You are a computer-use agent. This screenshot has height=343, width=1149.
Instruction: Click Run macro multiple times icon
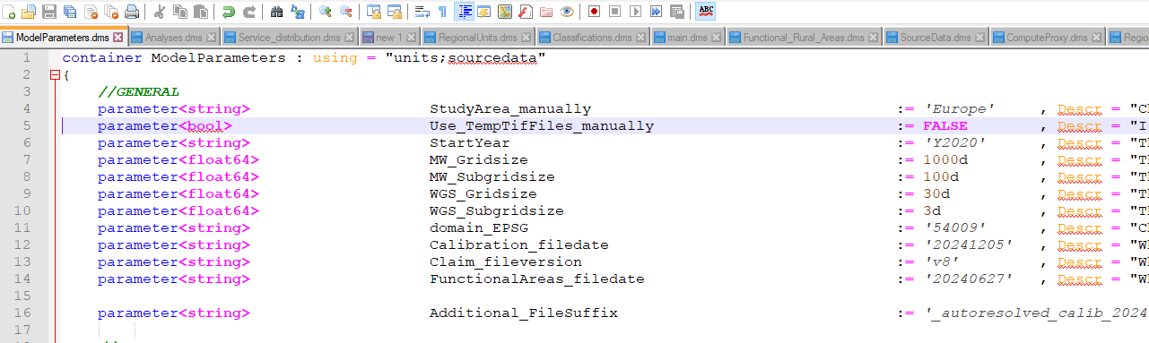(x=657, y=12)
